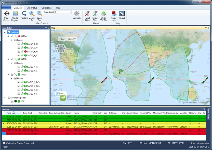Click the red status icon of SAT1A
This screenshot has height=150, width=212.
tap(19, 36)
